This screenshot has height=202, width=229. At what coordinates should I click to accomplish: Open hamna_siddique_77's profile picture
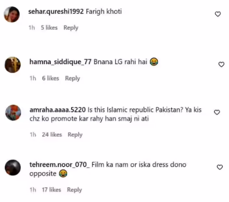[x=13, y=65]
